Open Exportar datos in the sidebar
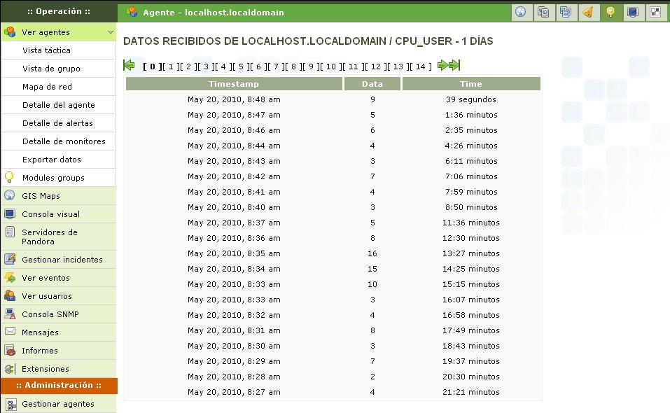Image resolution: width=670 pixels, height=413 pixels. click(51, 160)
